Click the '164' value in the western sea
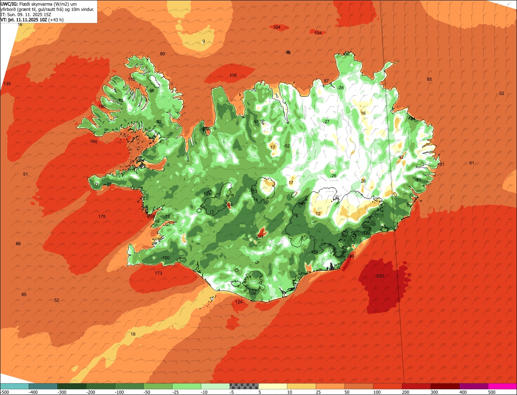Viewport: 517px width, 395px height. [x=93, y=141]
